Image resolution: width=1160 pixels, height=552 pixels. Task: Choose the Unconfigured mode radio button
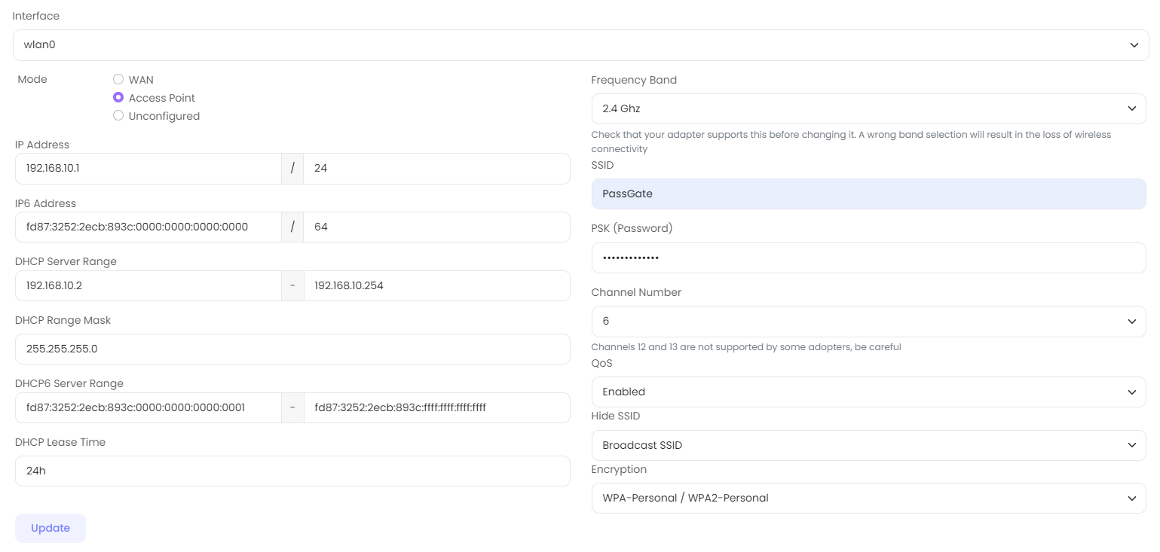118,116
